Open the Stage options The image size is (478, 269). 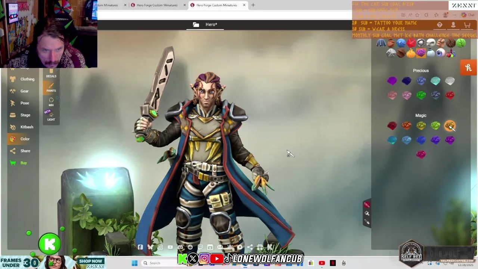click(x=21, y=115)
